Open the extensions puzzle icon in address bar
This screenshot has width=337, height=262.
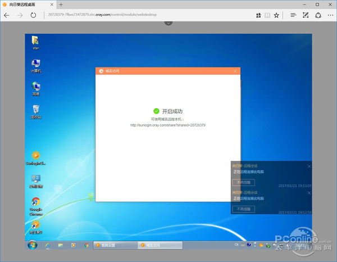[x=258, y=15]
